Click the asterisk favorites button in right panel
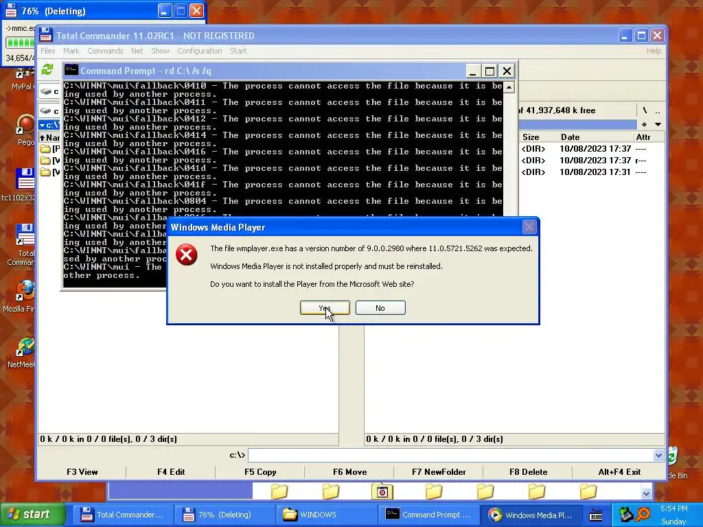Screen dimensions: 703x527 tap(644, 124)
